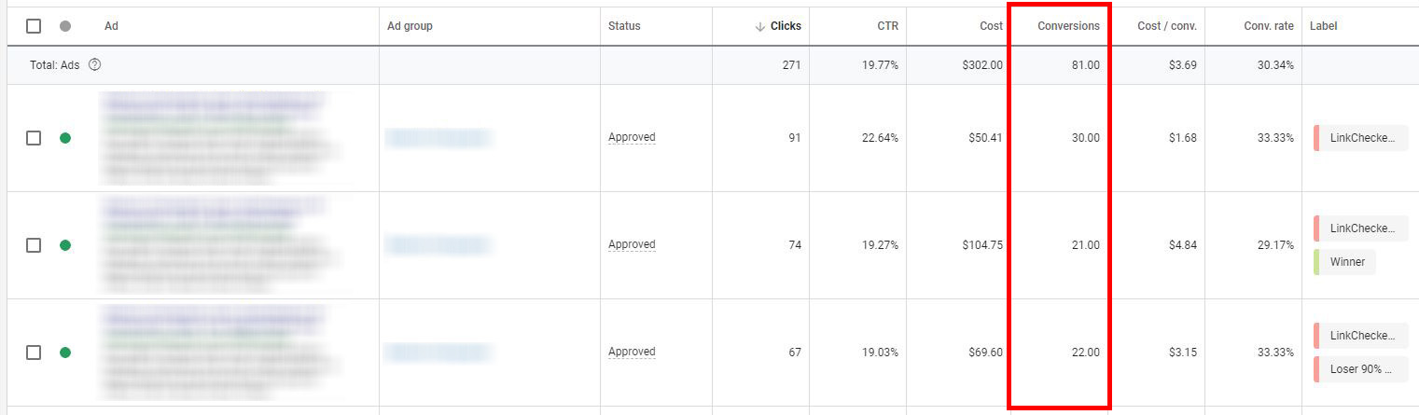Click green status dot of second ad

65,245
